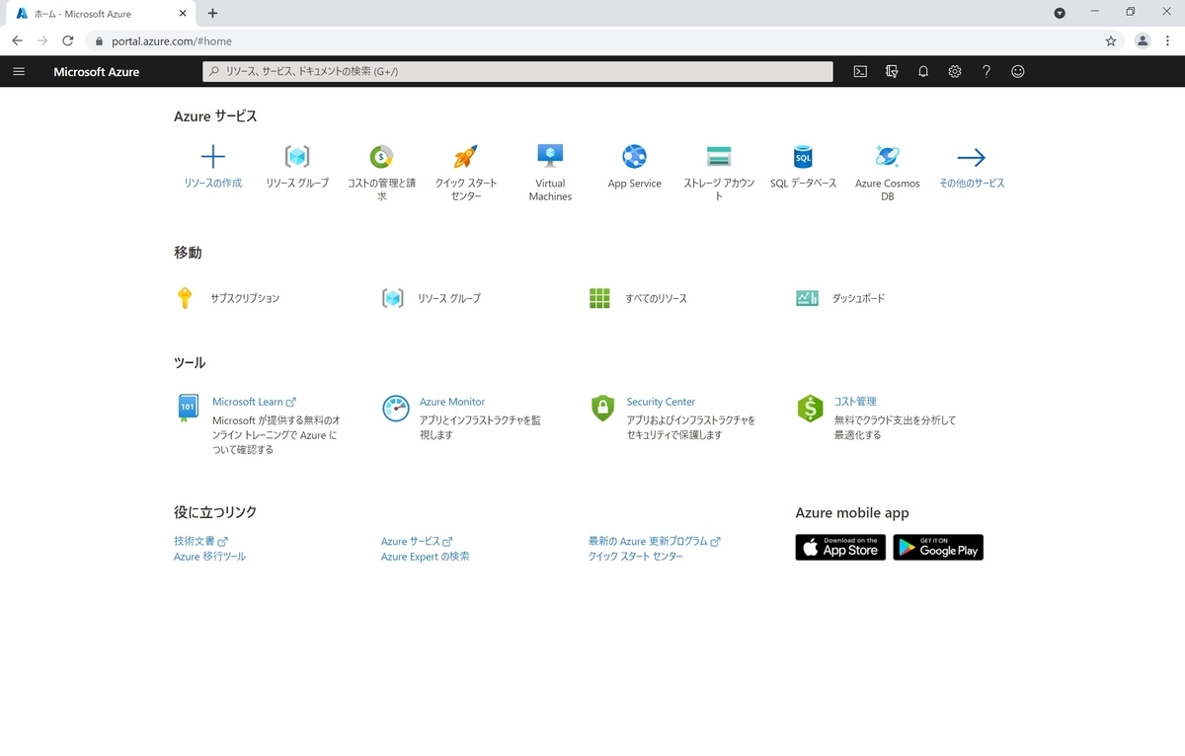The height and width of the screenshot is (756, 1185).
Task: Open リソース グループ in Azure services
Action: click(x=297, y=166)
